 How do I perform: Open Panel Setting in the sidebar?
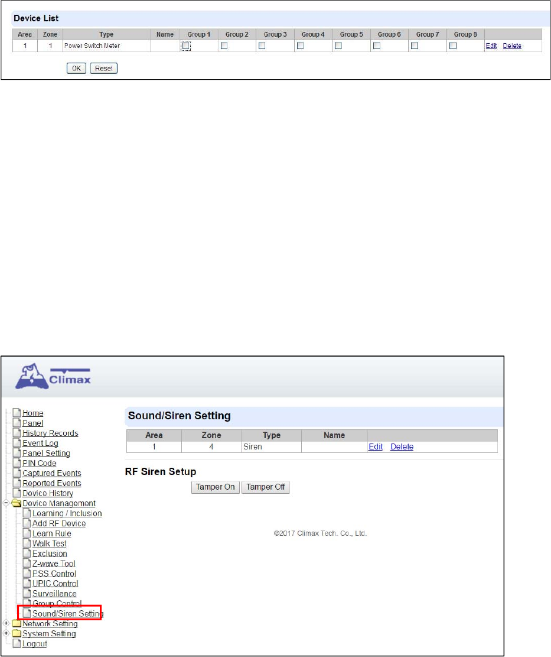tap(47, 454)
